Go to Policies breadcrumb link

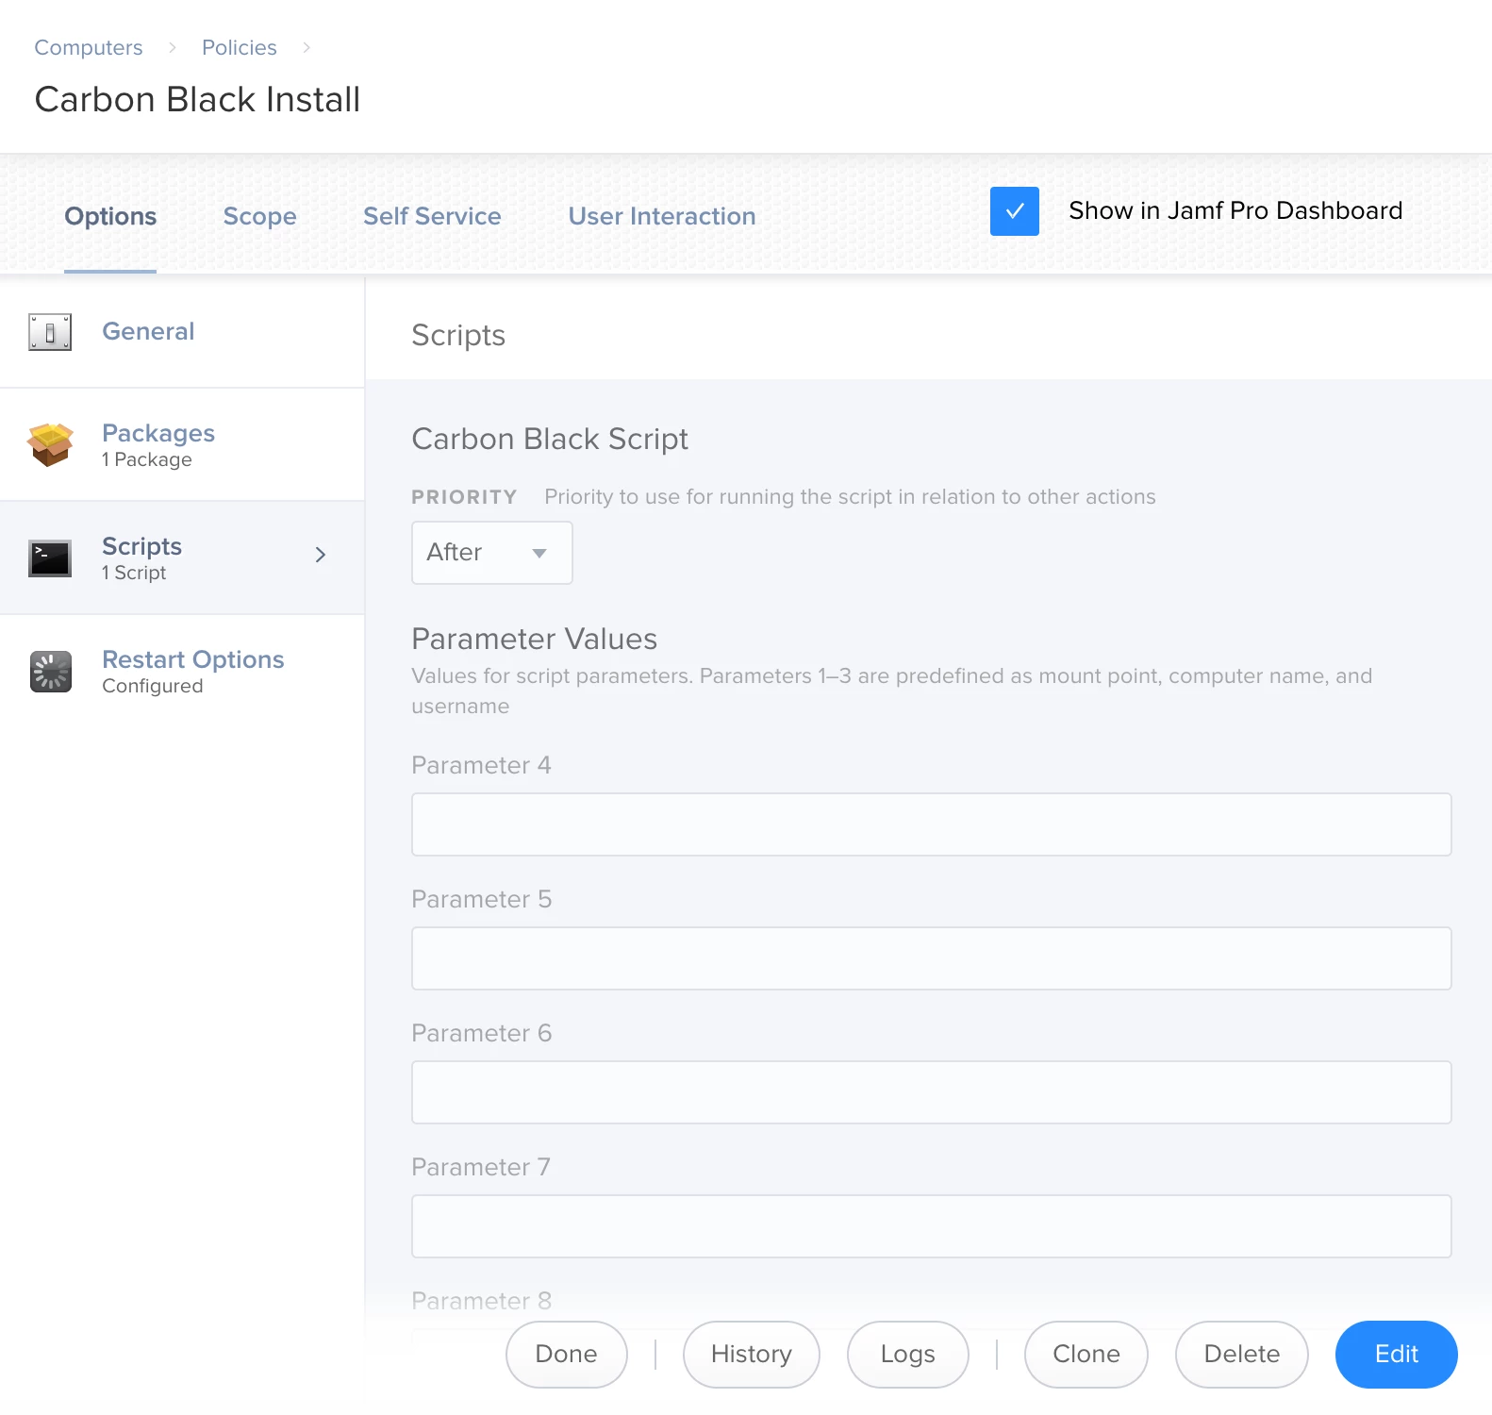[240, 47]
